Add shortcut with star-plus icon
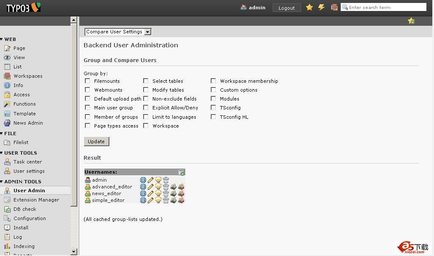Viewport: 434px width, 256px height. pyautogui.click(x=411, y=21)
